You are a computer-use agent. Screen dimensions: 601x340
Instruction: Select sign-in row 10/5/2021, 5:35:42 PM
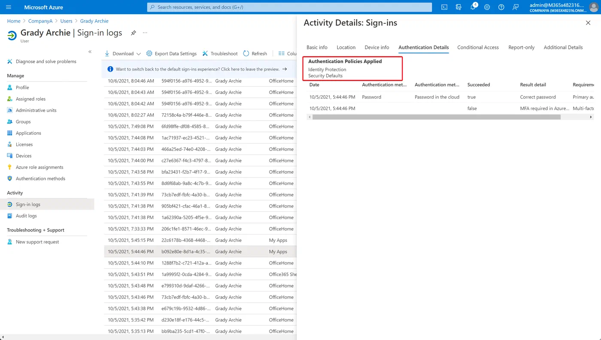(200, 320)
